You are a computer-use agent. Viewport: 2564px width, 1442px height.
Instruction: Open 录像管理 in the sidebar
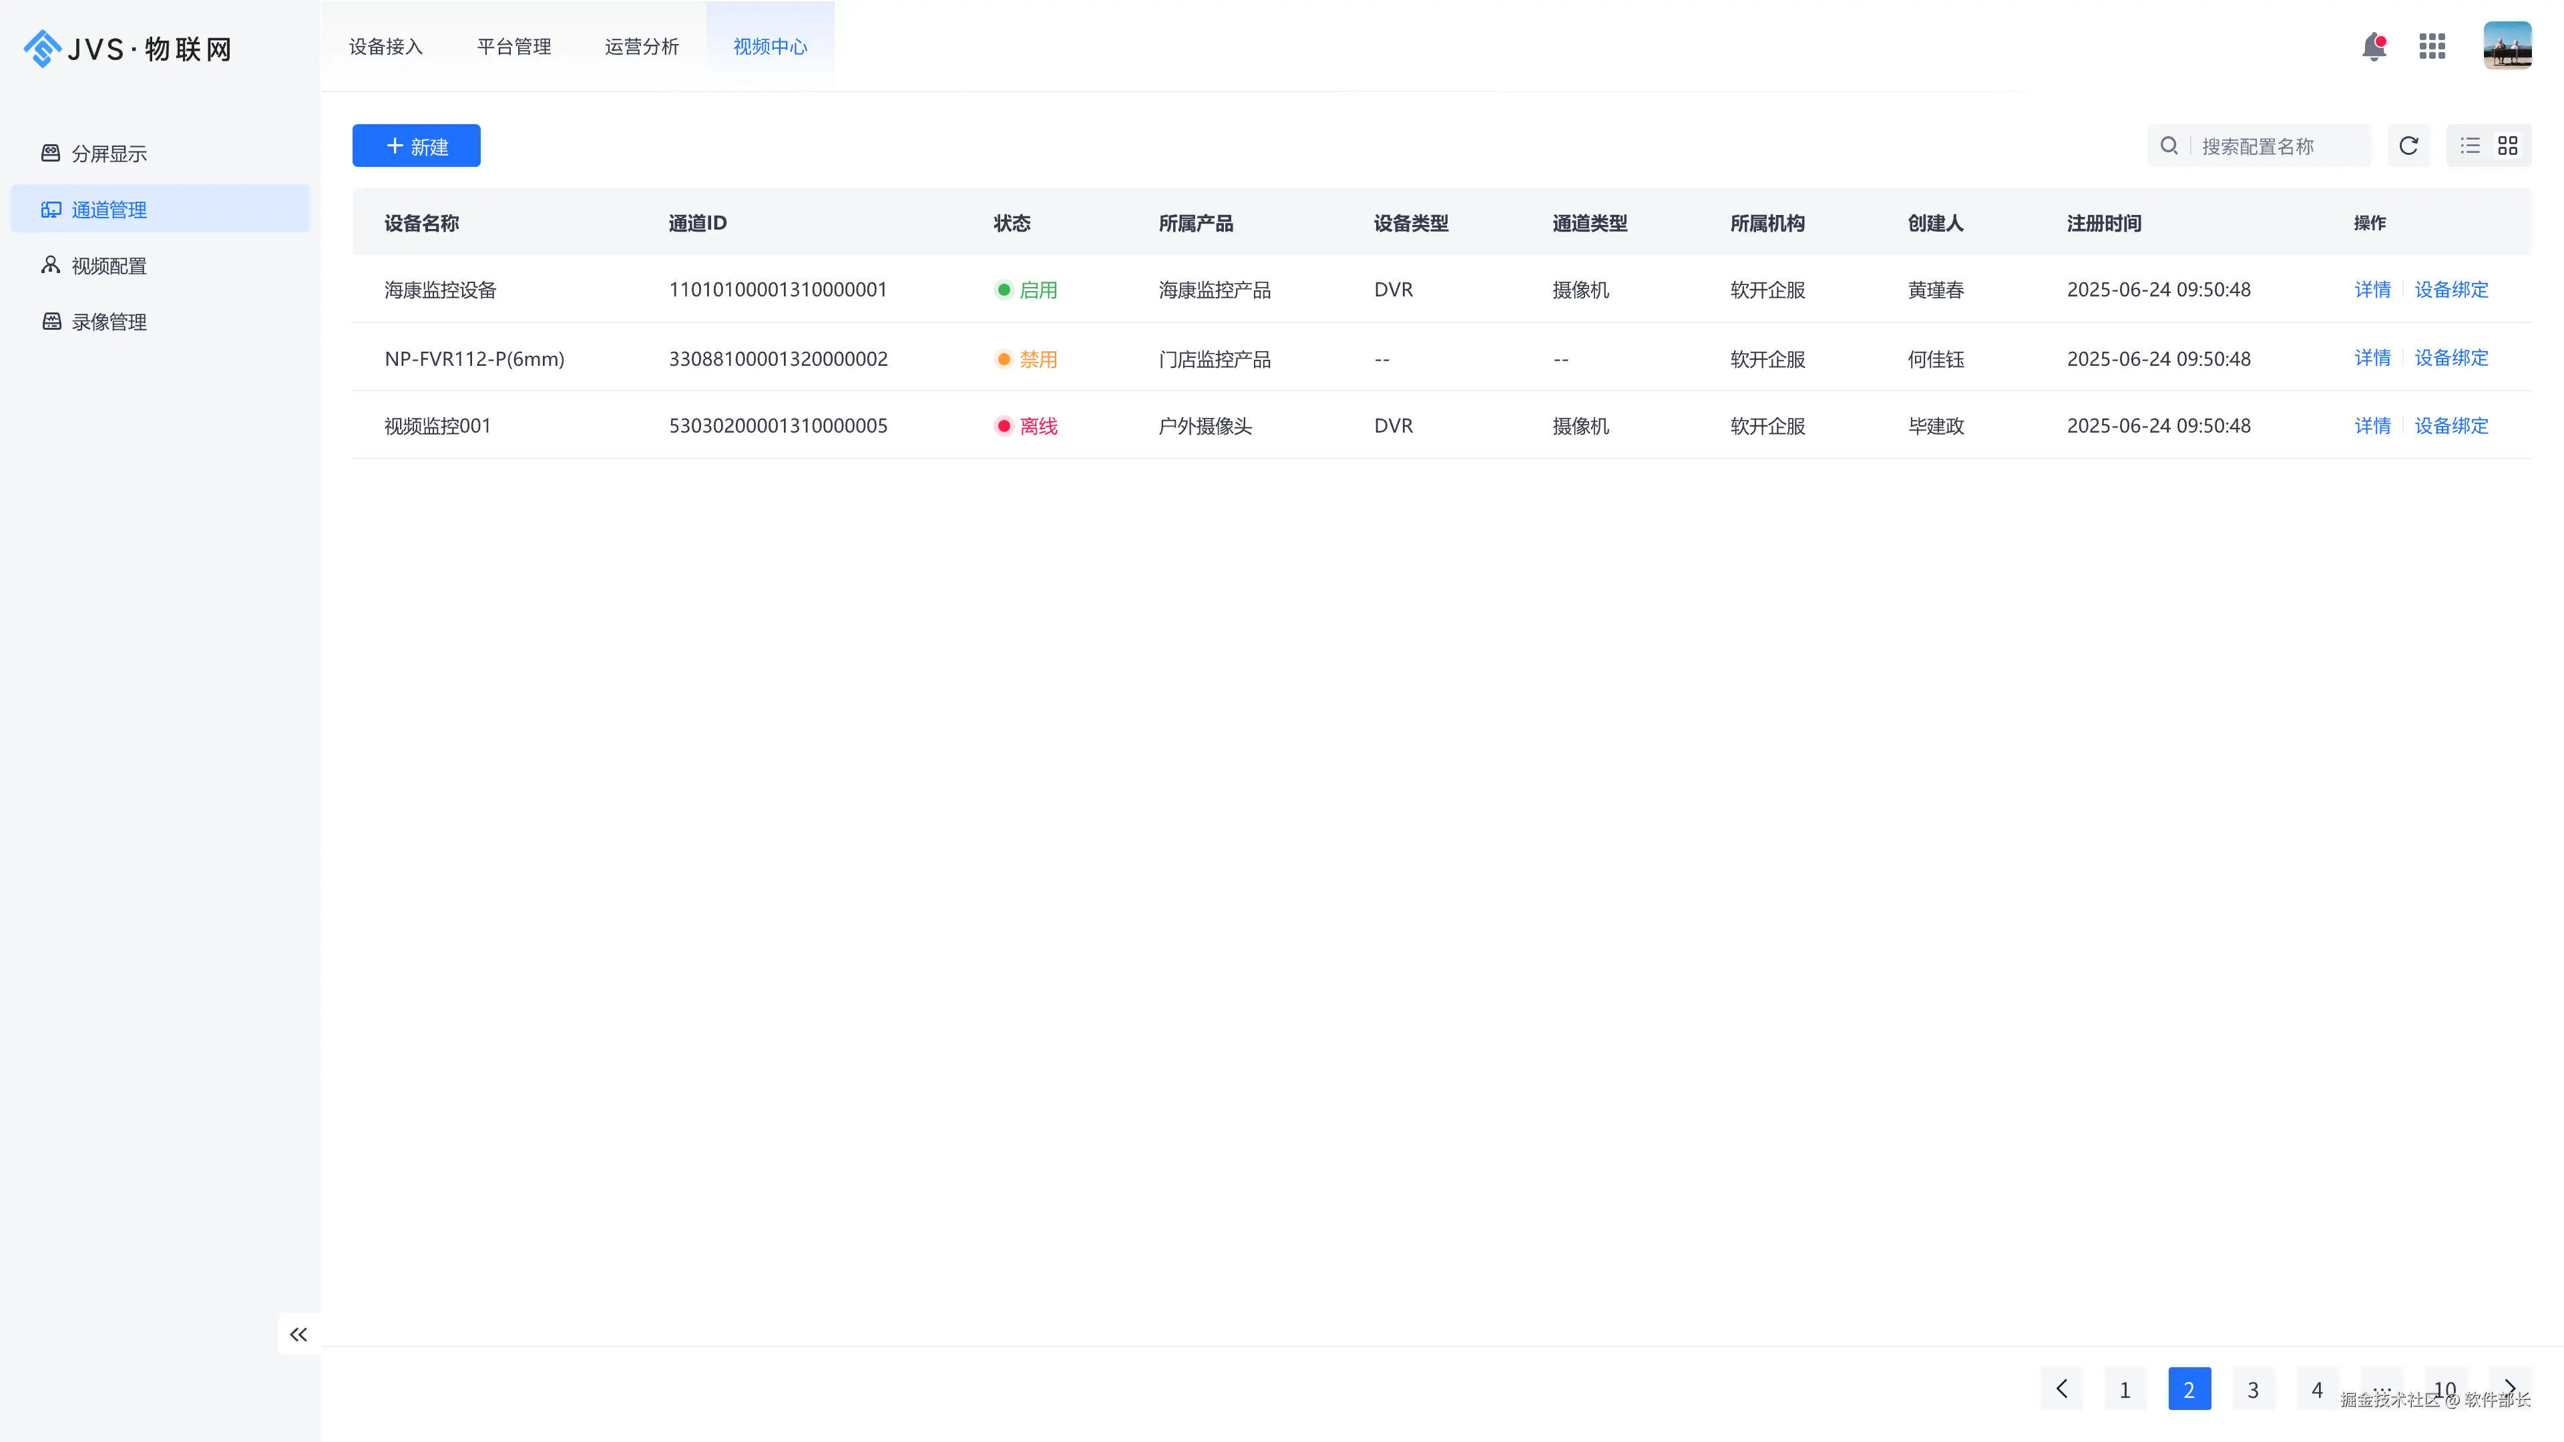coord(110,321)
